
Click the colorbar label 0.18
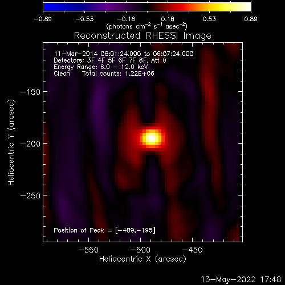coord(168,19)
